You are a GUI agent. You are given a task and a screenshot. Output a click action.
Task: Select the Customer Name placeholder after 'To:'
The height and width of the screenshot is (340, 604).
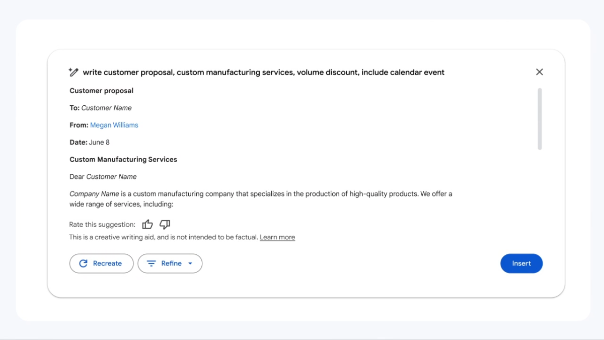[x=106, y=108]
